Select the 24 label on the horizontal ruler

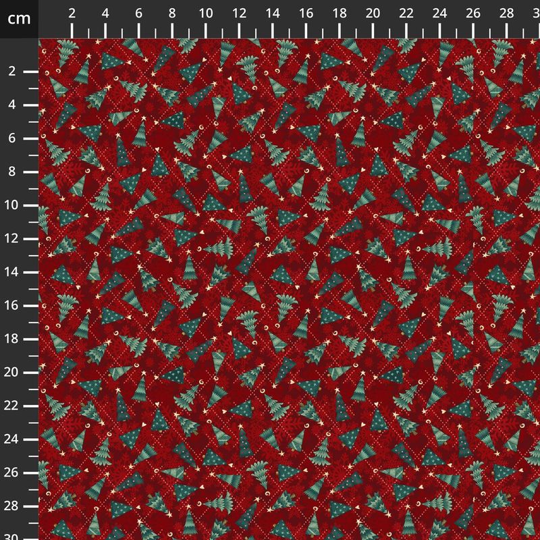click(x=439, y=13)
